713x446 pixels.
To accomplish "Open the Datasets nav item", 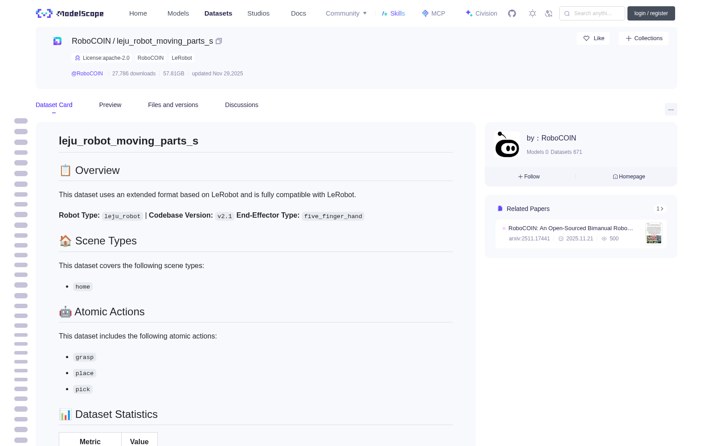I will pos(218,13).
